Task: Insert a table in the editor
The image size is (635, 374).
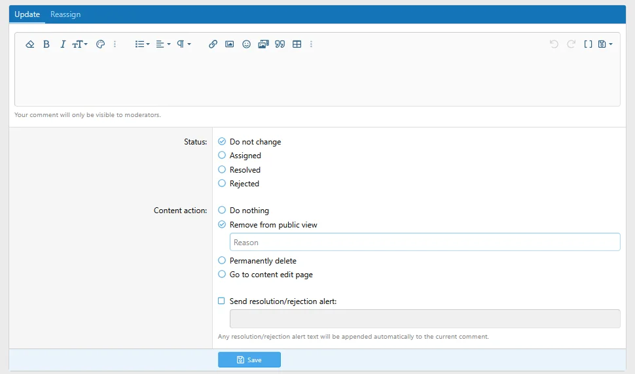Action: click(x=297, y=44)
